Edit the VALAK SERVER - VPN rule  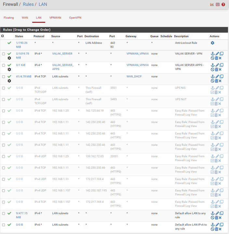point(217,54)
